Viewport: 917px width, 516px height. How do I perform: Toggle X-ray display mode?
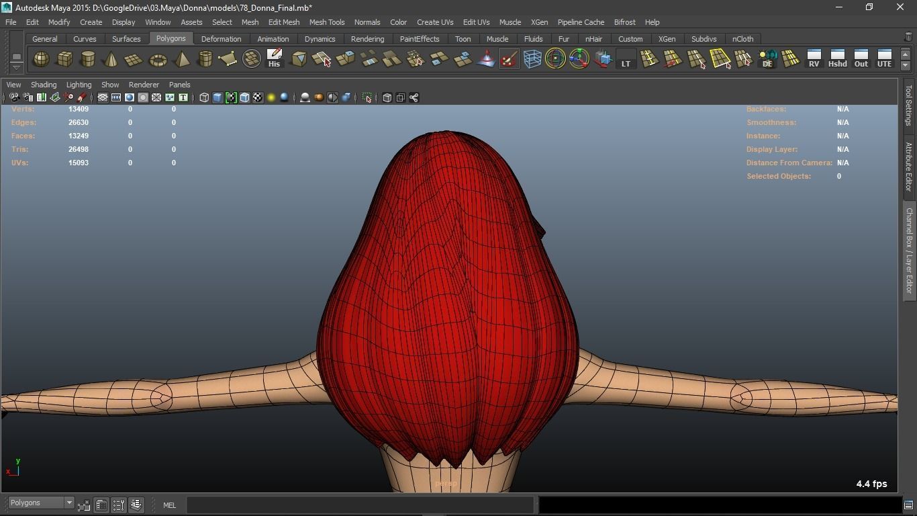pyautogui.click(x=387, y=97)
